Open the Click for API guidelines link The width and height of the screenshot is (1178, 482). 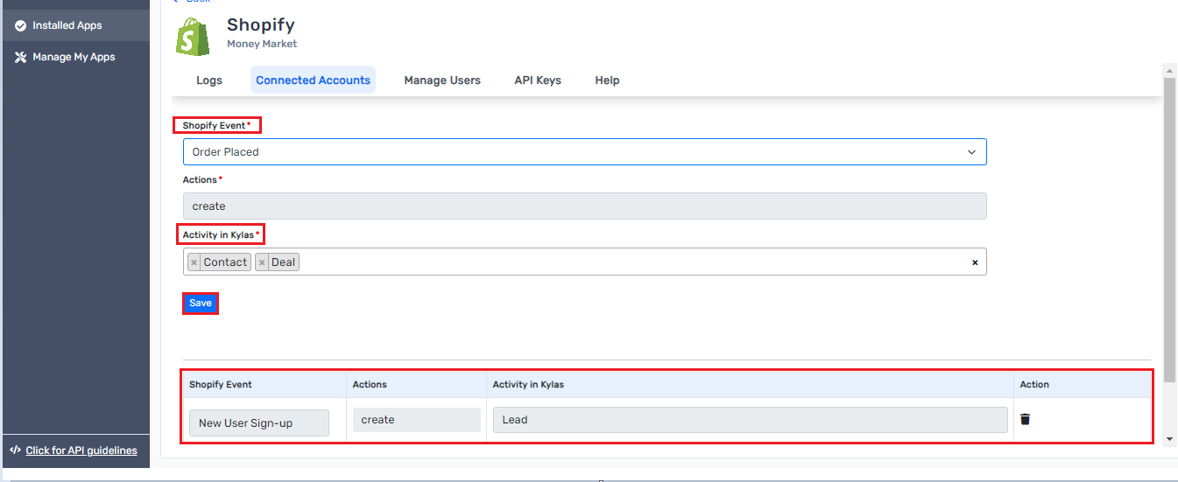tap(81, 451)
